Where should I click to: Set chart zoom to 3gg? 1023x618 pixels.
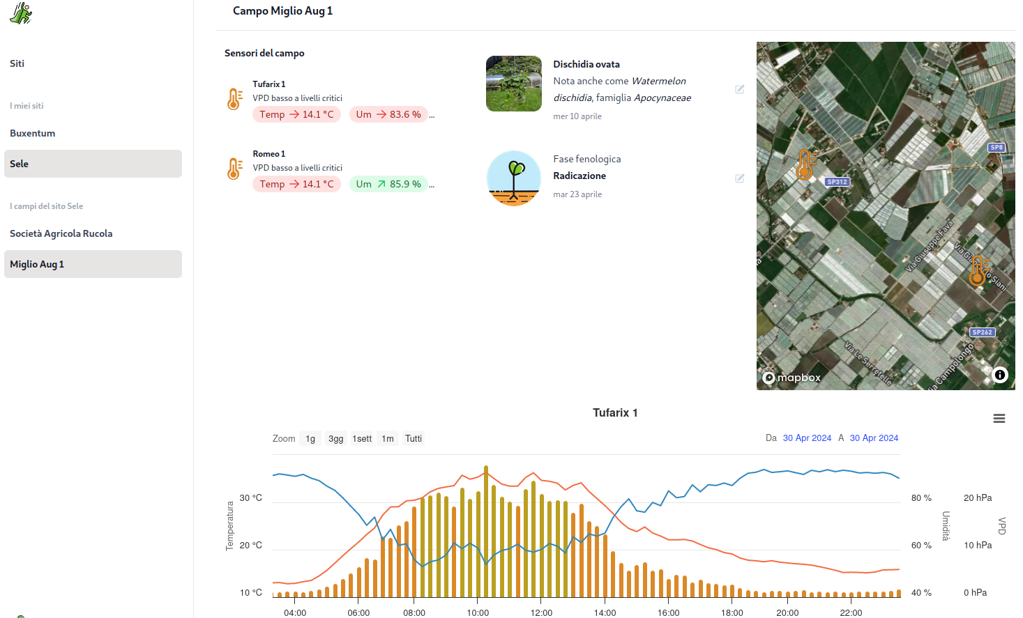point(335,439)
